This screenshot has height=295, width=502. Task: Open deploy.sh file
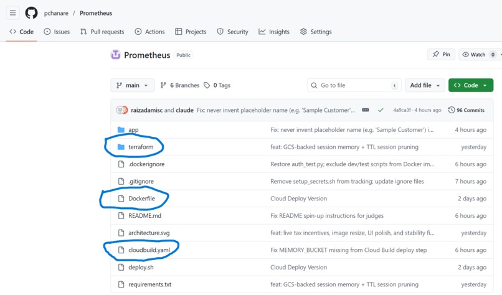coord(141,267)
